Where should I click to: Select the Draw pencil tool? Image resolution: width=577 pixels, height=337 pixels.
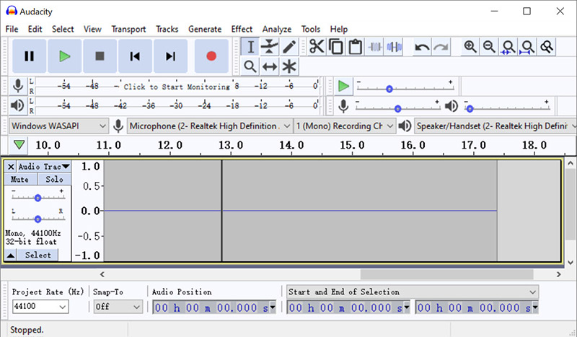point(289,47)
